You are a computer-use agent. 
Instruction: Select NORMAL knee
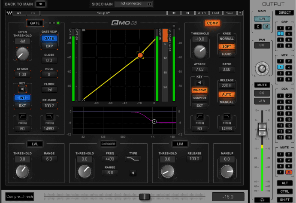point(227,39)
